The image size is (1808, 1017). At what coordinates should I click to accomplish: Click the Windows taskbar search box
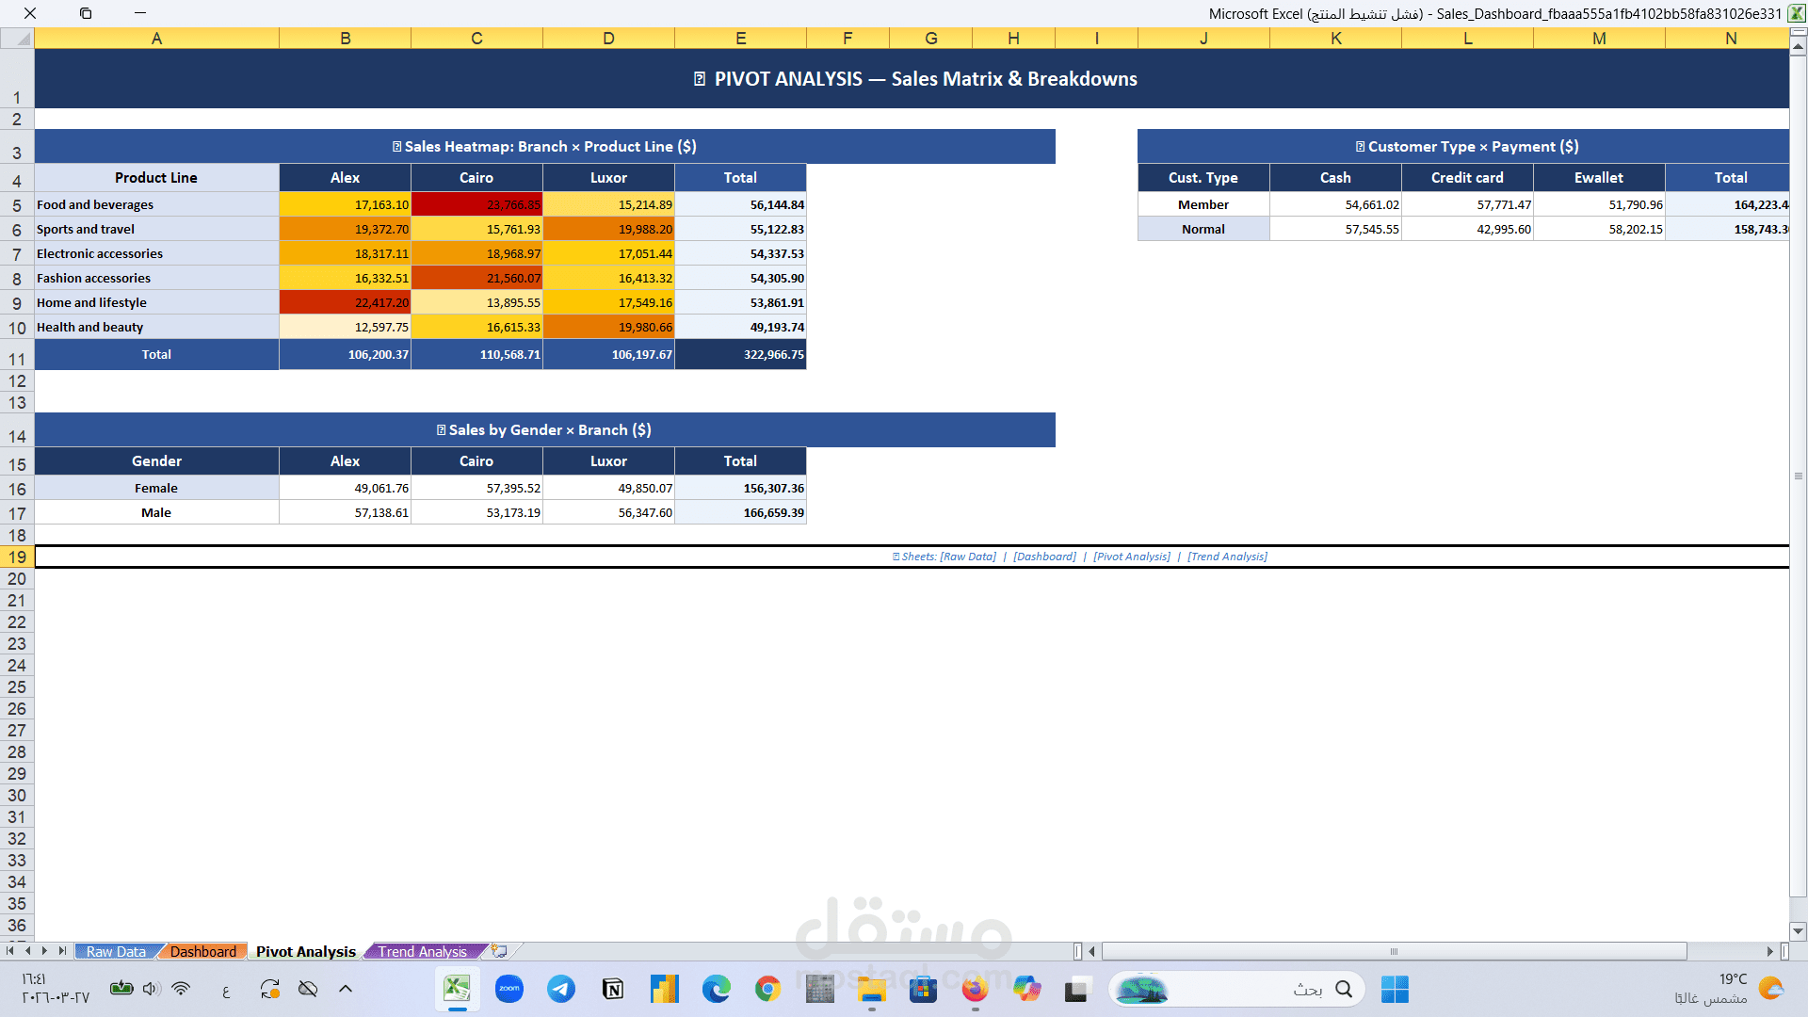[x=1262, y=989]
